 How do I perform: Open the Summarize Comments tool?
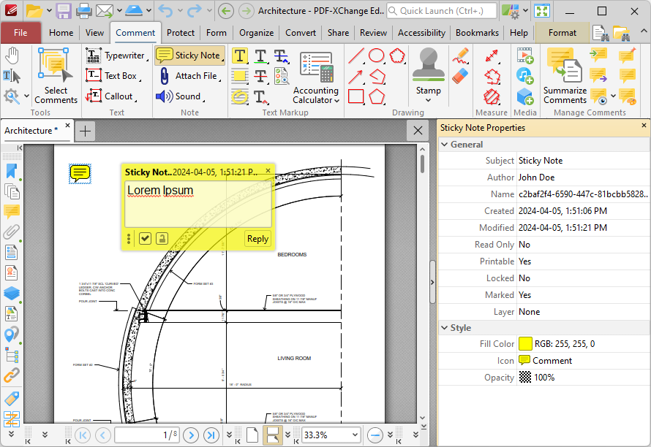tap(565, 76)
